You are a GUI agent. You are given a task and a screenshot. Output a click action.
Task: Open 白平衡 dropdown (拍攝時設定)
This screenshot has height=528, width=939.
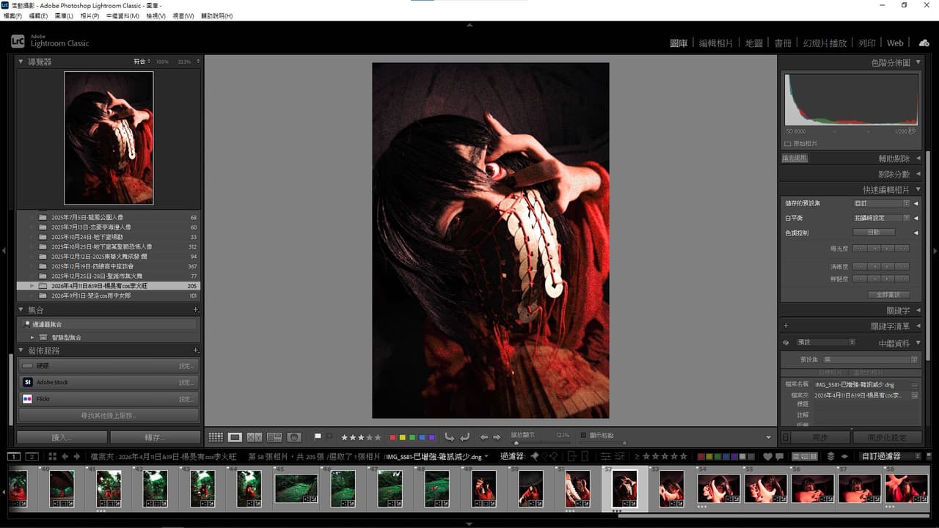pyautogui.click(x=882, y=218)
